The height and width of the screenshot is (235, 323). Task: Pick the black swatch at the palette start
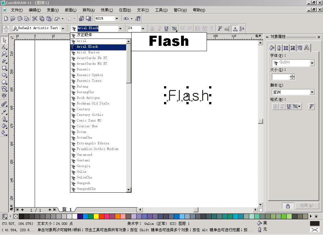[x=21, y=216]
